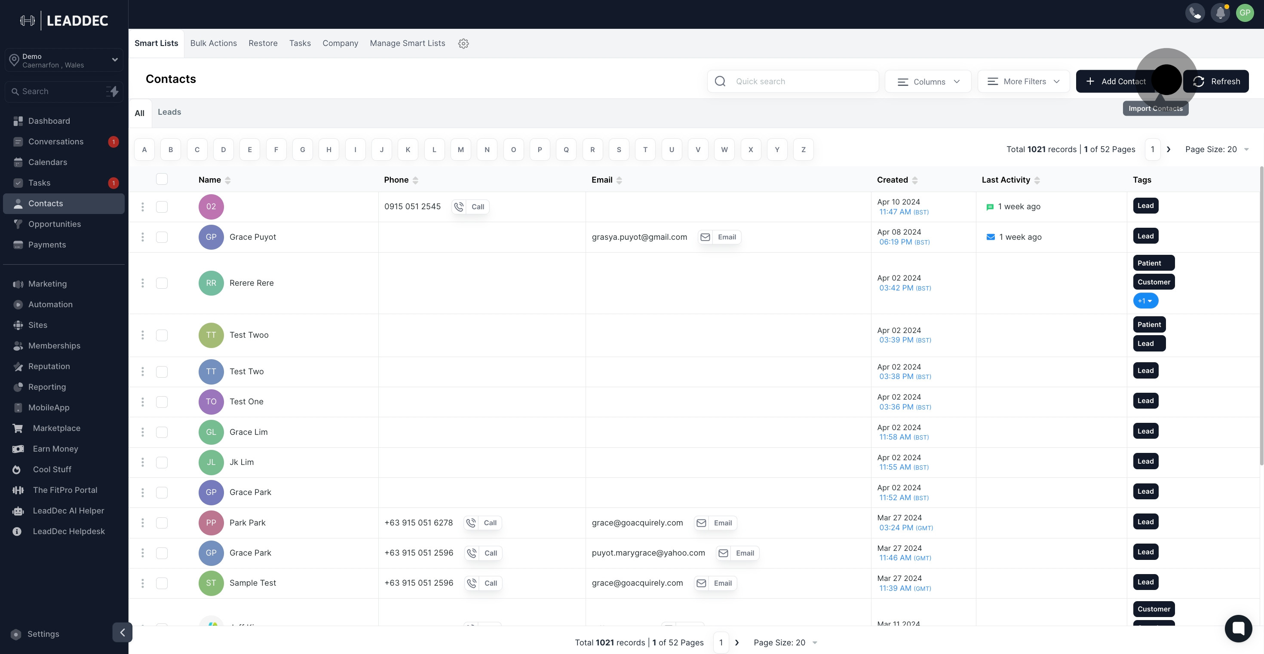Switch to the Company tab
Screen dimensions: 1264x654
pos(340,43)
